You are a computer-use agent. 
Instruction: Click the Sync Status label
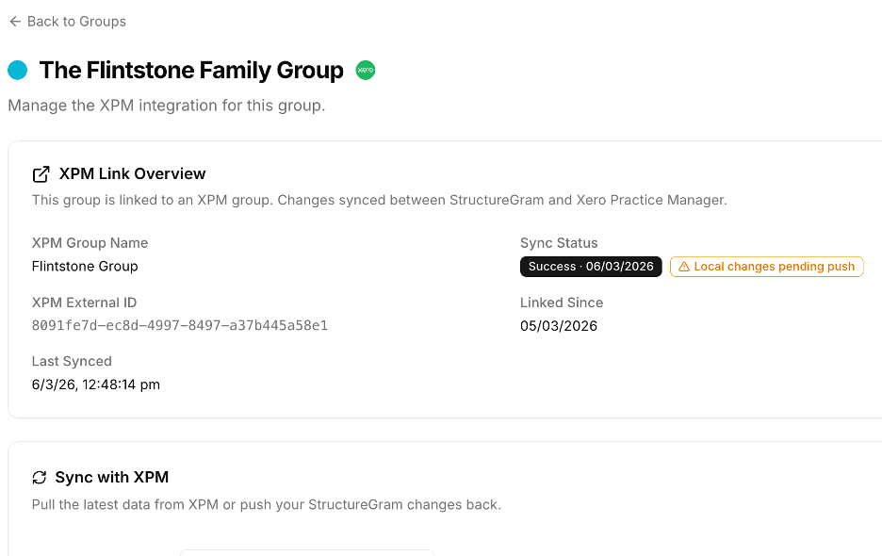(x=557, y=242)
